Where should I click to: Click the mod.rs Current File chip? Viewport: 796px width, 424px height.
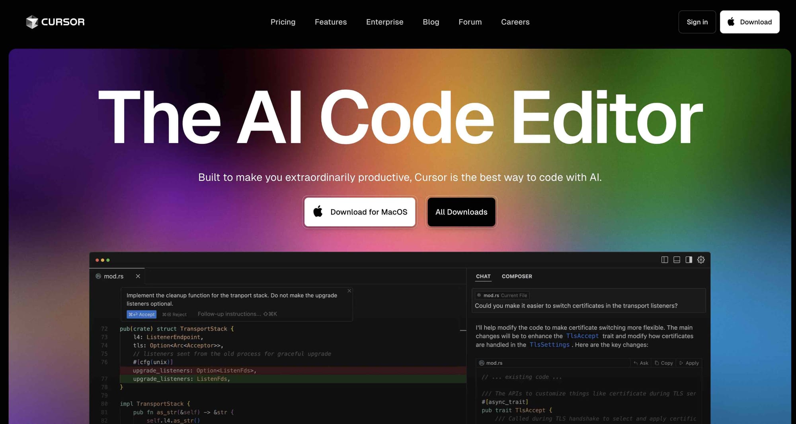click(x=502, y=295)
